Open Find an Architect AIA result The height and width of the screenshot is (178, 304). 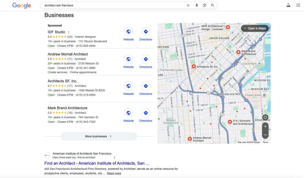96,163
